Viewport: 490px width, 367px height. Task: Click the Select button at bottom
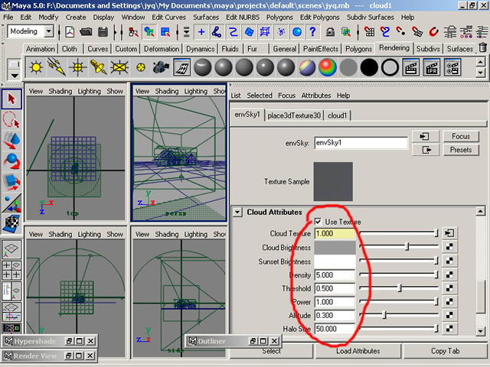click(271, 351)
